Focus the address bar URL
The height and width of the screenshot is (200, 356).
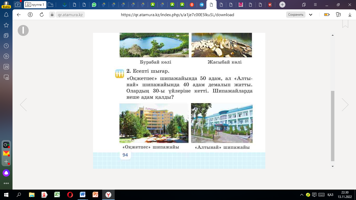tap(177, 15)
